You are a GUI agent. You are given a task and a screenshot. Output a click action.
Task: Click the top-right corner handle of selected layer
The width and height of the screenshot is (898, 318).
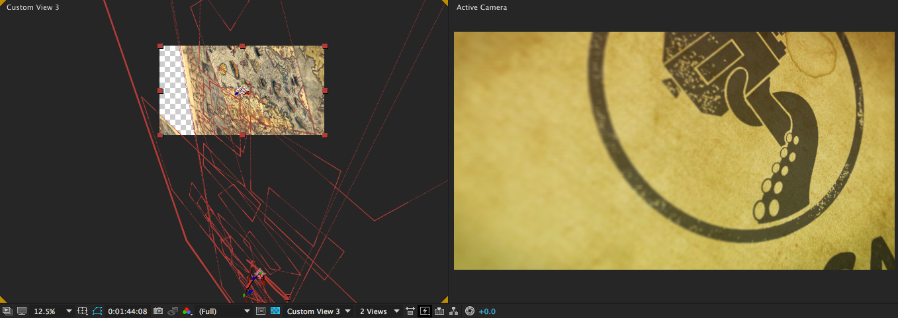[x=325, y=46]
